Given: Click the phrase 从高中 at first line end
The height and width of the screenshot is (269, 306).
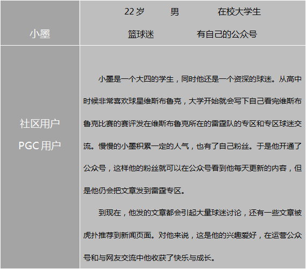Looking at the screenshot, I should pyautogui.click(x=290, y=79).
